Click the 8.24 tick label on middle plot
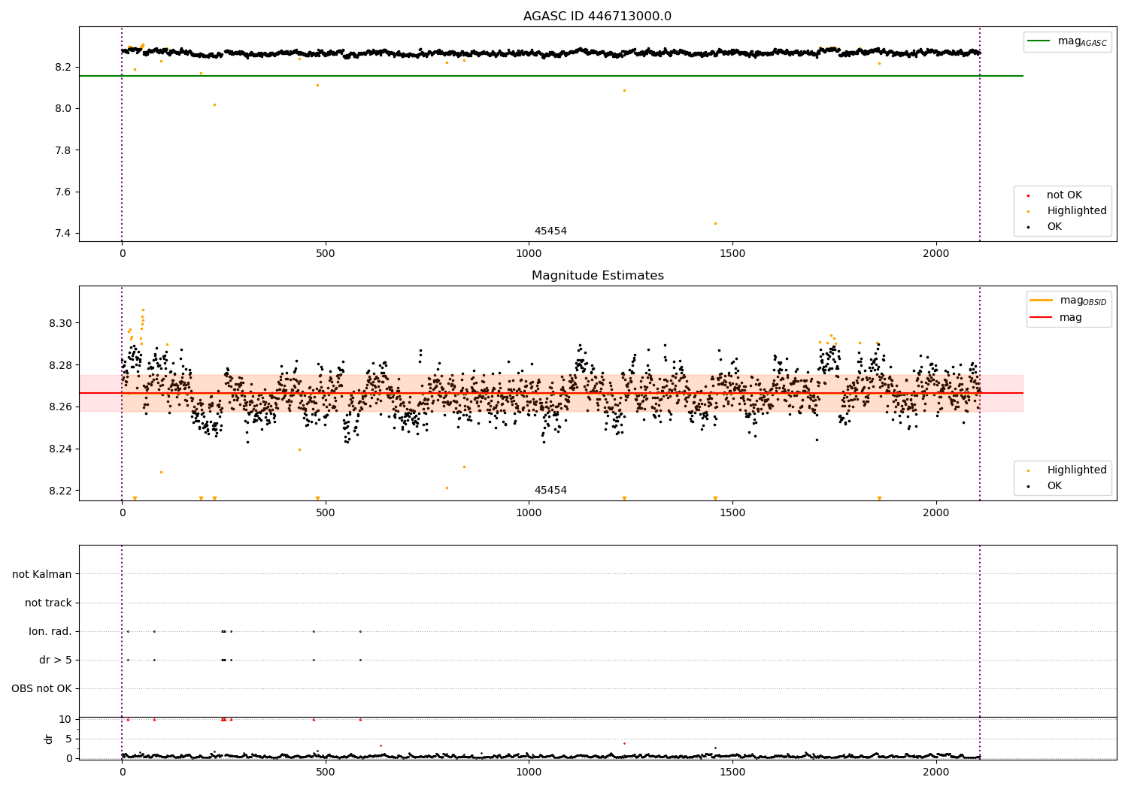Viewport: 1128px width, 789px height. pyautogui.click(x=59, y=449)
